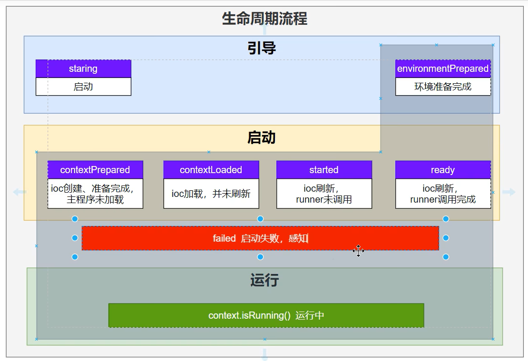Screen dimensions: 528x361
Task: Click the left-pointing connect arrow beside the diagram
Action: 20,192
